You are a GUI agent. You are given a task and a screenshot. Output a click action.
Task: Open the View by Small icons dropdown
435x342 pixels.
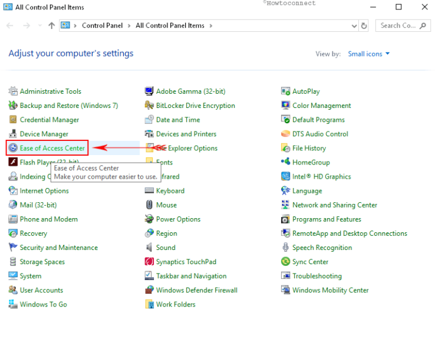click(x=369, y=54)
